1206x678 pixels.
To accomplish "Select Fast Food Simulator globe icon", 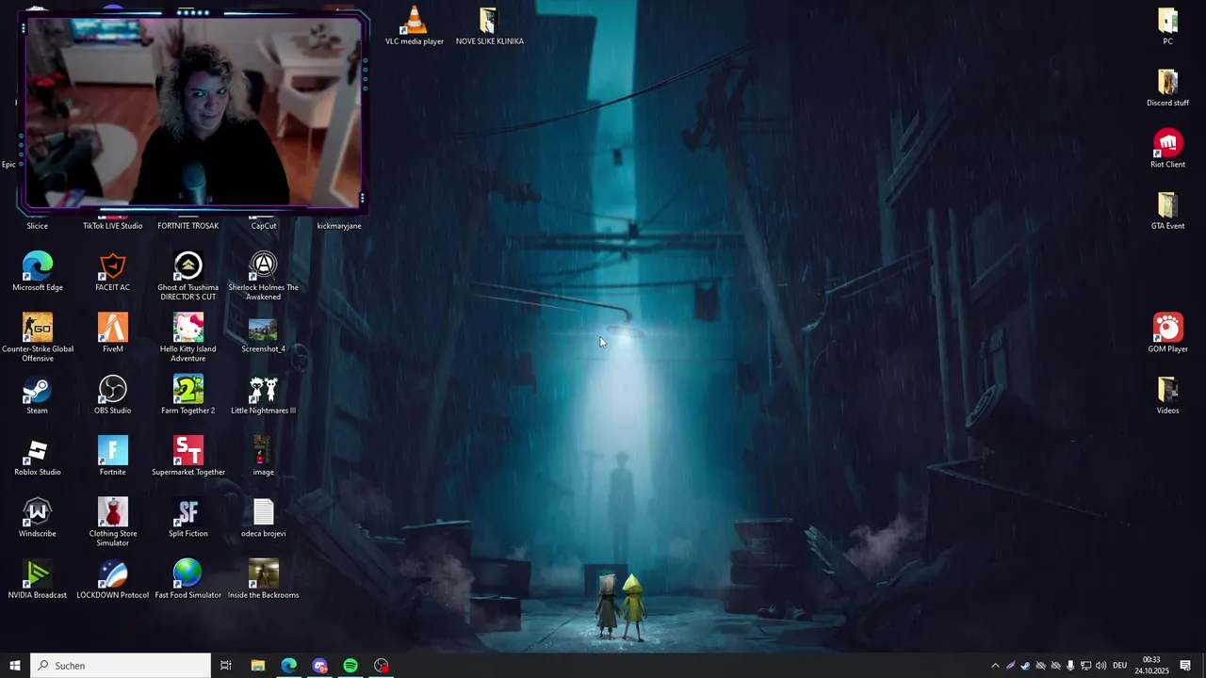I will pyautogui.click(x=188, y=574).
